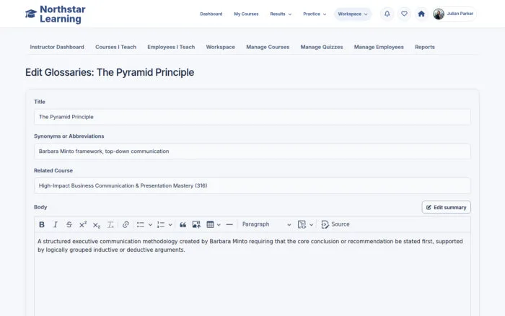Open the Manage Courses tab
Image resolution: width=505 pixels, height=316 pixels.
[x=268, y=47]
